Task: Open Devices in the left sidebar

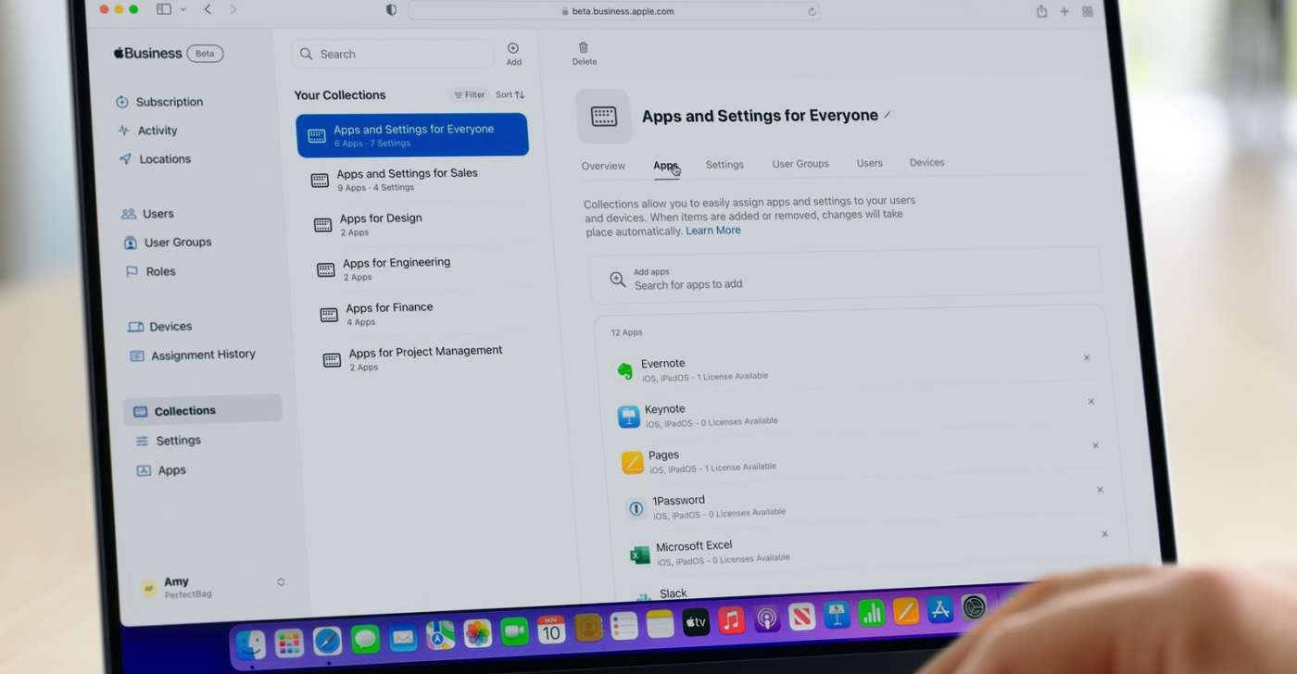Action: point(160,327)
